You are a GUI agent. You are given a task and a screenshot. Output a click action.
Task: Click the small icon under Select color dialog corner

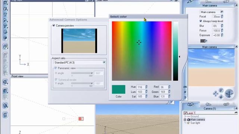tap(172, 102)
